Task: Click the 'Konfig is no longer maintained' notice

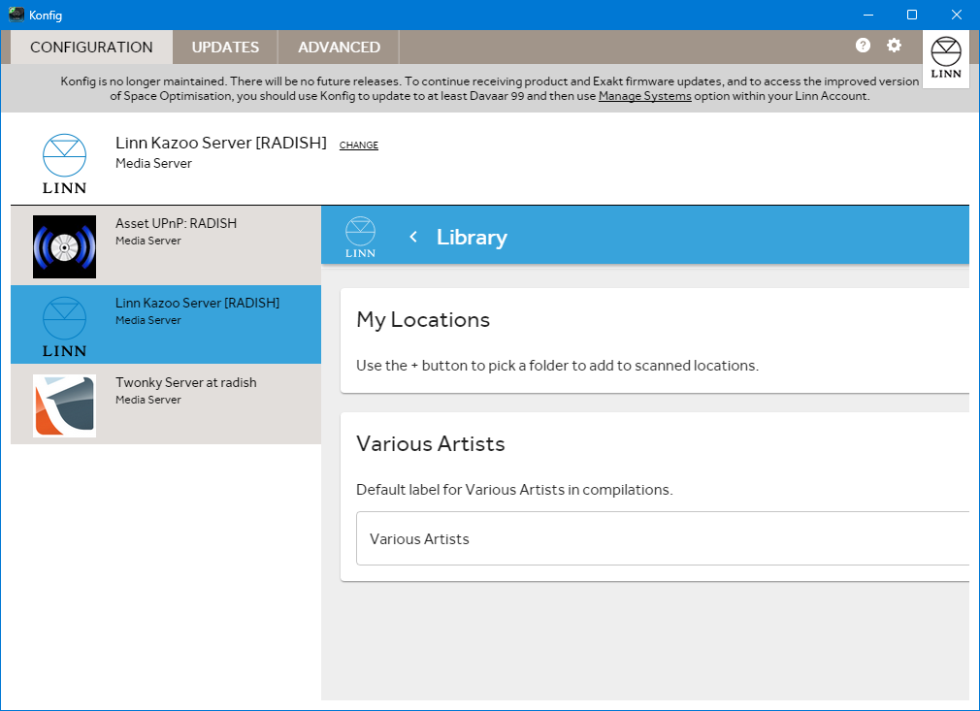Action: click(490, 88)
